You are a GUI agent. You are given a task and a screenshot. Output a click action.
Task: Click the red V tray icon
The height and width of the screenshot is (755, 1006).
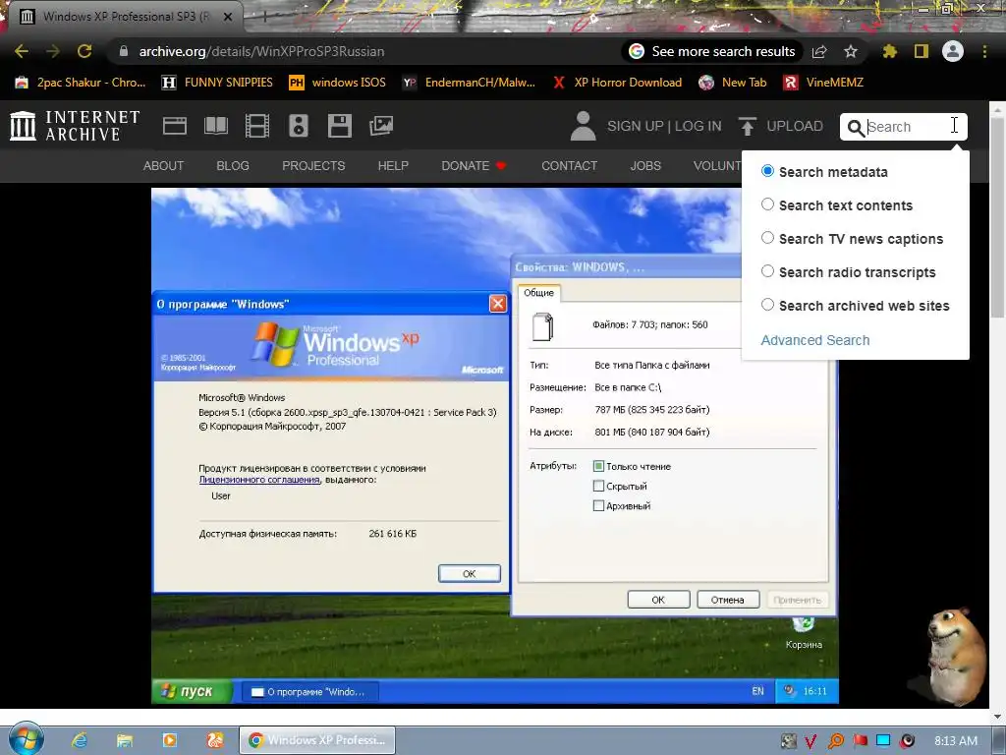[810, 741]
